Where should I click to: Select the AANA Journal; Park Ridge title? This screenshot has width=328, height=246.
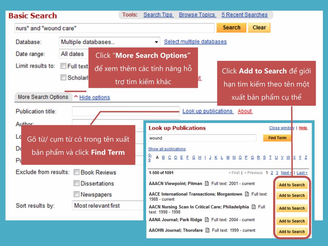(x=176, y=220)
